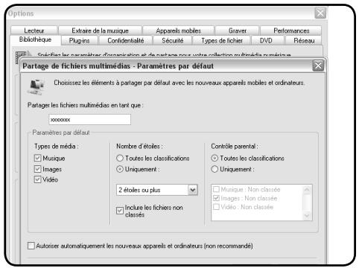Toggle the Images media type checkbox

click(x=37, y=169)
